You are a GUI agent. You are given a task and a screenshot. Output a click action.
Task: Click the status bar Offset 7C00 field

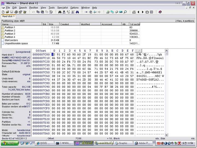click(65, 138)
